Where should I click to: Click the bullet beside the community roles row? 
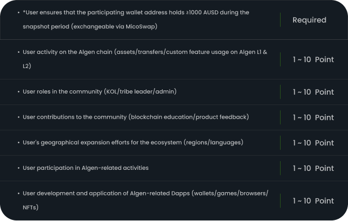coord(18,92)
